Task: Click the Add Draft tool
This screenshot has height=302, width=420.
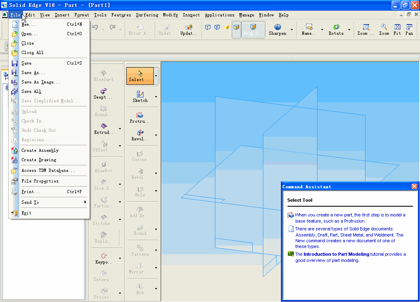Action: [x=139, y=212]
